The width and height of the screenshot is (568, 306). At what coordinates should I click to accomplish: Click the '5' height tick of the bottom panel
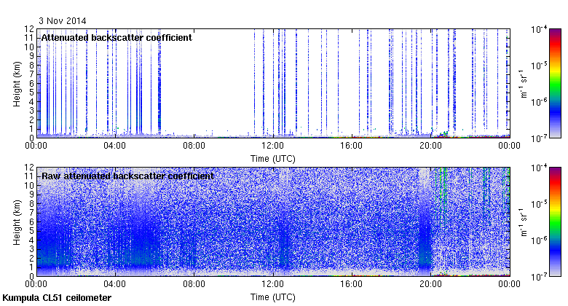(31, 231)
